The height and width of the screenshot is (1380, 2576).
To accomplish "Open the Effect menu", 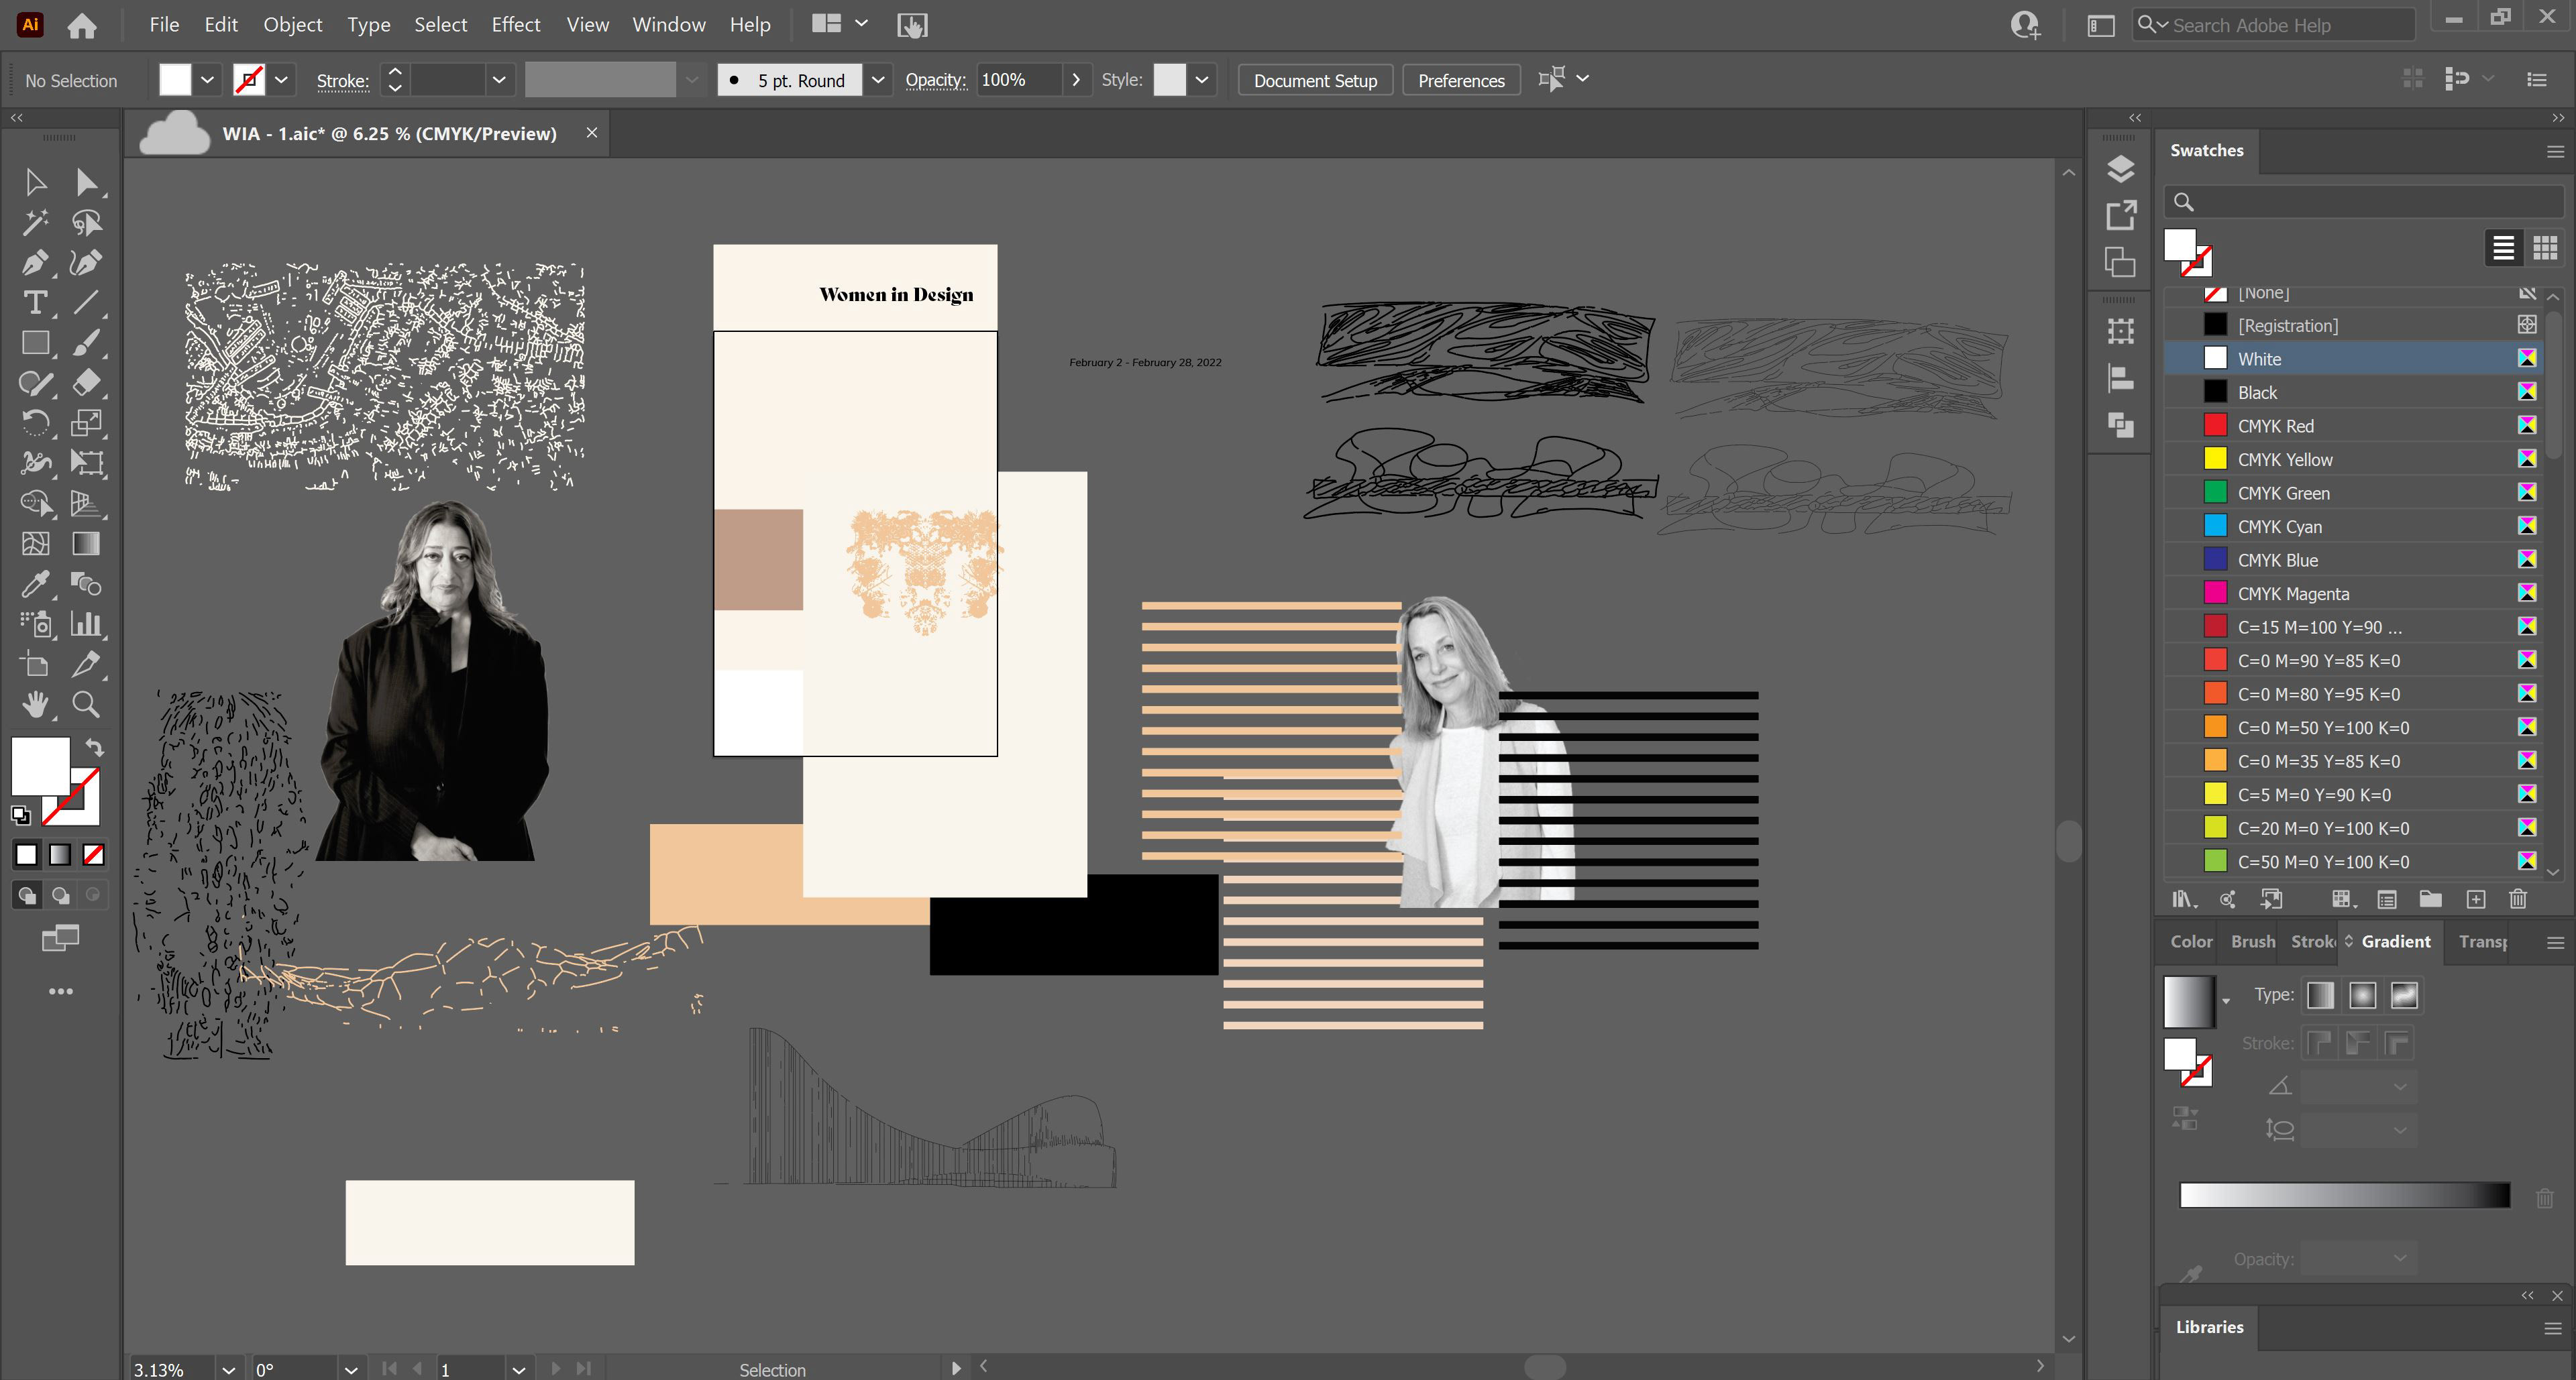I will tap(515, 25).
